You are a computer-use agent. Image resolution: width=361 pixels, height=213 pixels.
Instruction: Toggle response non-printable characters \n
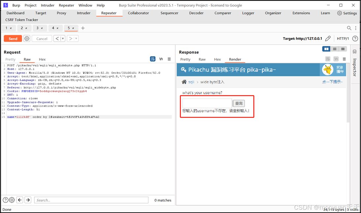[x=336, y=59]
